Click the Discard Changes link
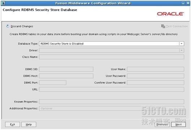 click(x=22, y=26)
